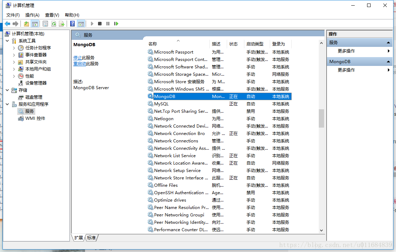Viewport: 396px width, 252px height.
Task: Expand the 本地用户和组 node arrow
Action: point(14,69)
